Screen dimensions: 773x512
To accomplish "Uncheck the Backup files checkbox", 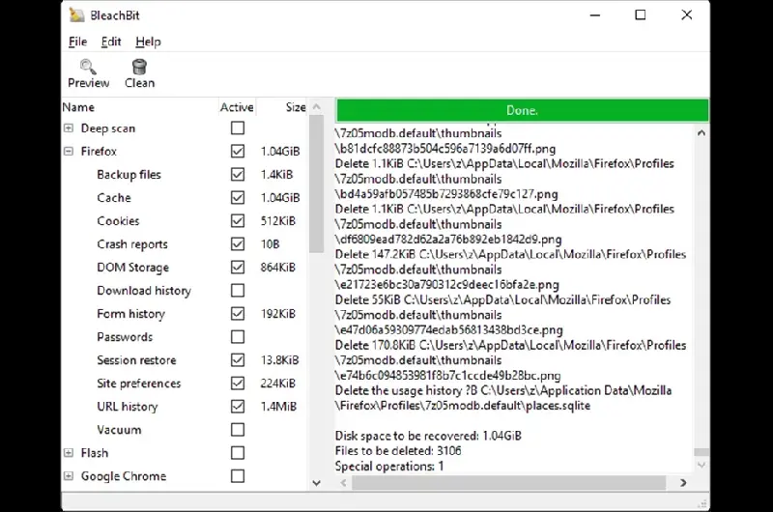I will coord(238,175).
